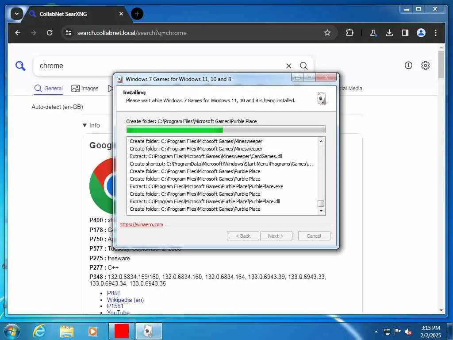Viewport: 453px width, 340px height.
Task: Open a new Chrome tab
Action: pos(137,14)
